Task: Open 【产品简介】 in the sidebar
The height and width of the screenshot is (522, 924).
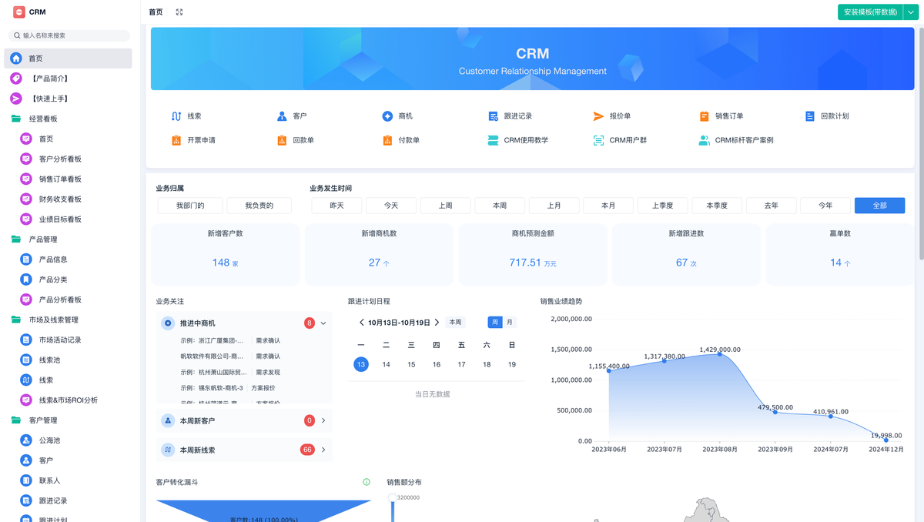Action: [x=69, y=79]
